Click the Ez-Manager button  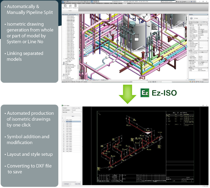(67, 184)
